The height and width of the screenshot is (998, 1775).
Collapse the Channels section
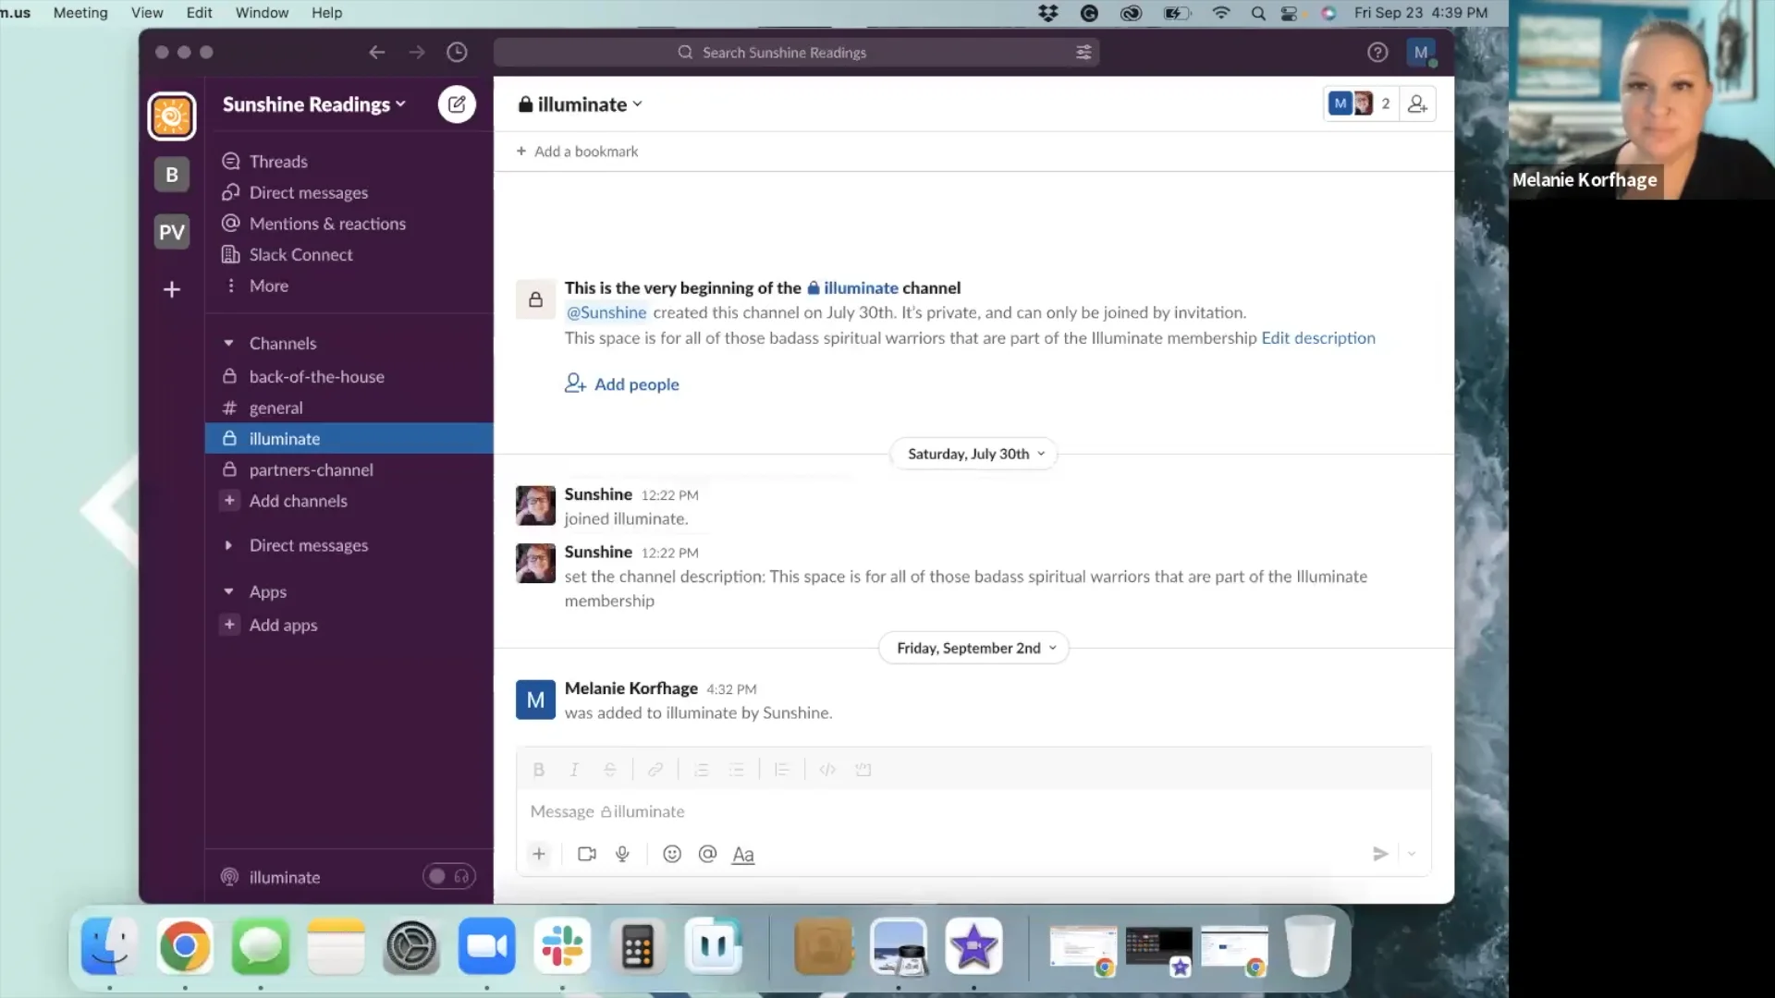click(228, 343)
